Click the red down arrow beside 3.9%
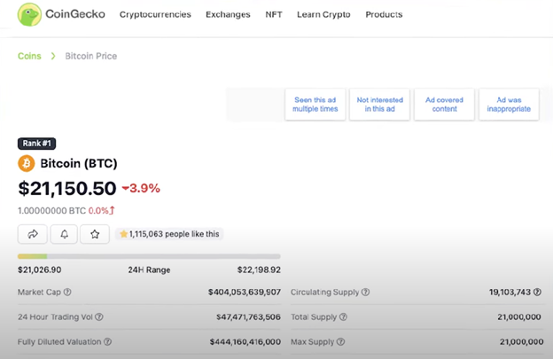Viewport: 553px width, 359px height. (125, 188)
